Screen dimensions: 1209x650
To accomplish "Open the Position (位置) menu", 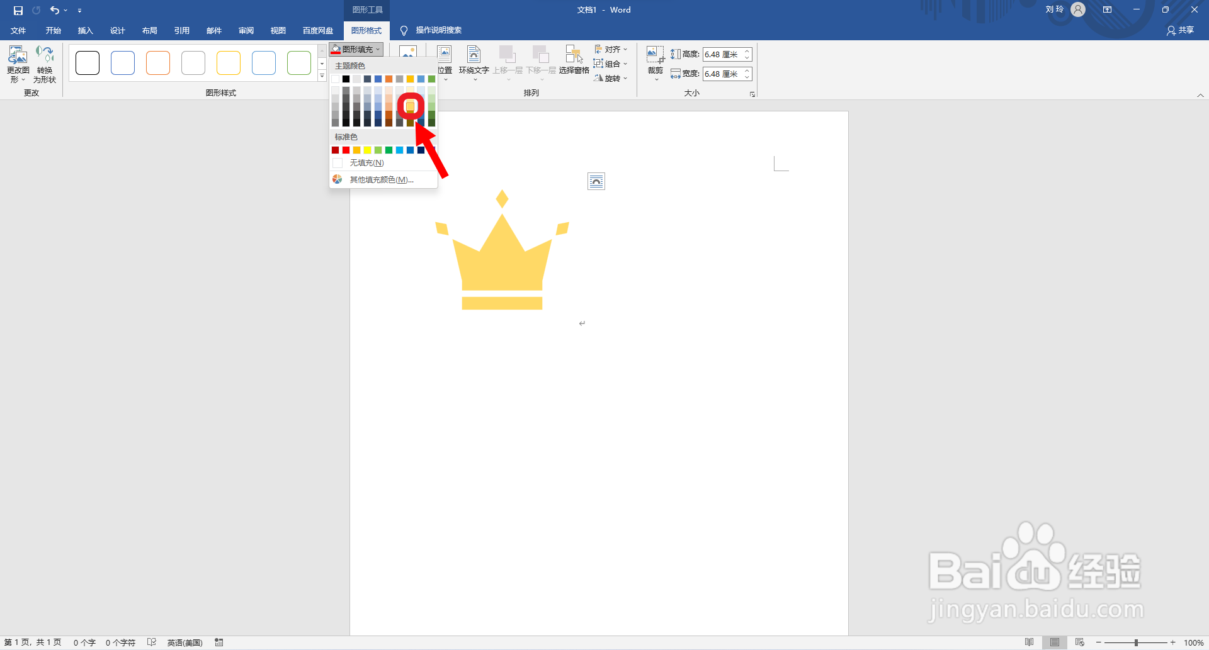I will [445, 63].
